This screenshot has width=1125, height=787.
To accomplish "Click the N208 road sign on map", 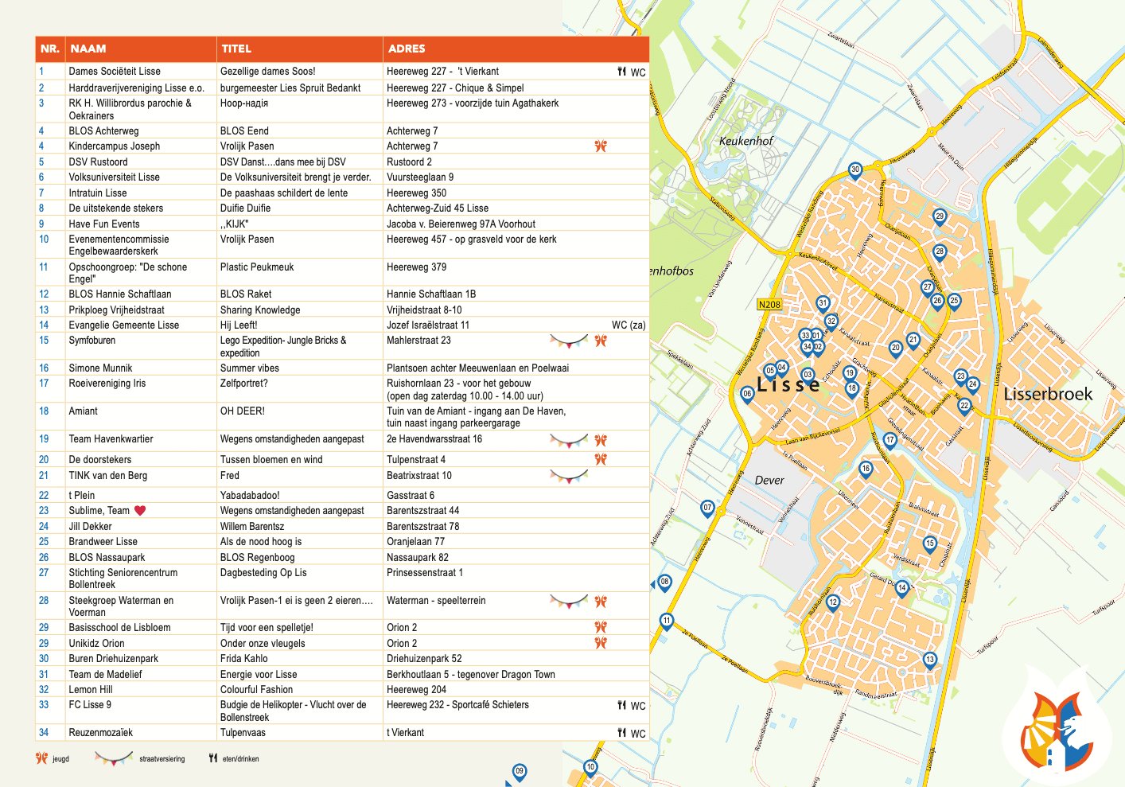I will (x=769, y=305).
